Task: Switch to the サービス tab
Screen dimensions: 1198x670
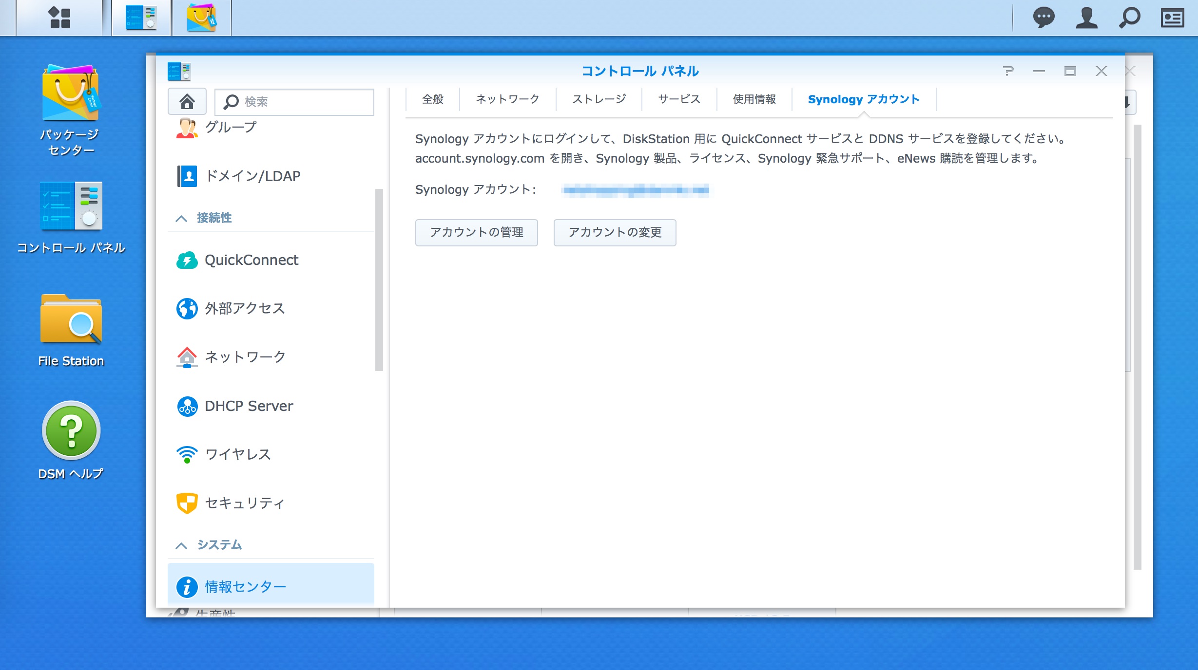Action: pos(679,99)
